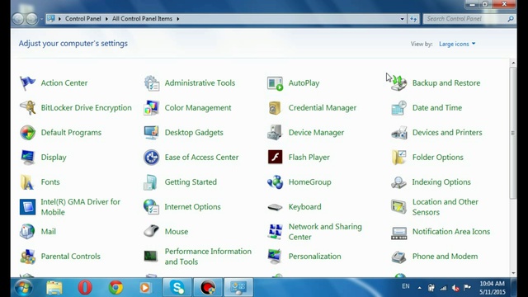Click the Control Panel breadcrumb link
The height and width of the screenshot is (297, 528).
(82, 19)
